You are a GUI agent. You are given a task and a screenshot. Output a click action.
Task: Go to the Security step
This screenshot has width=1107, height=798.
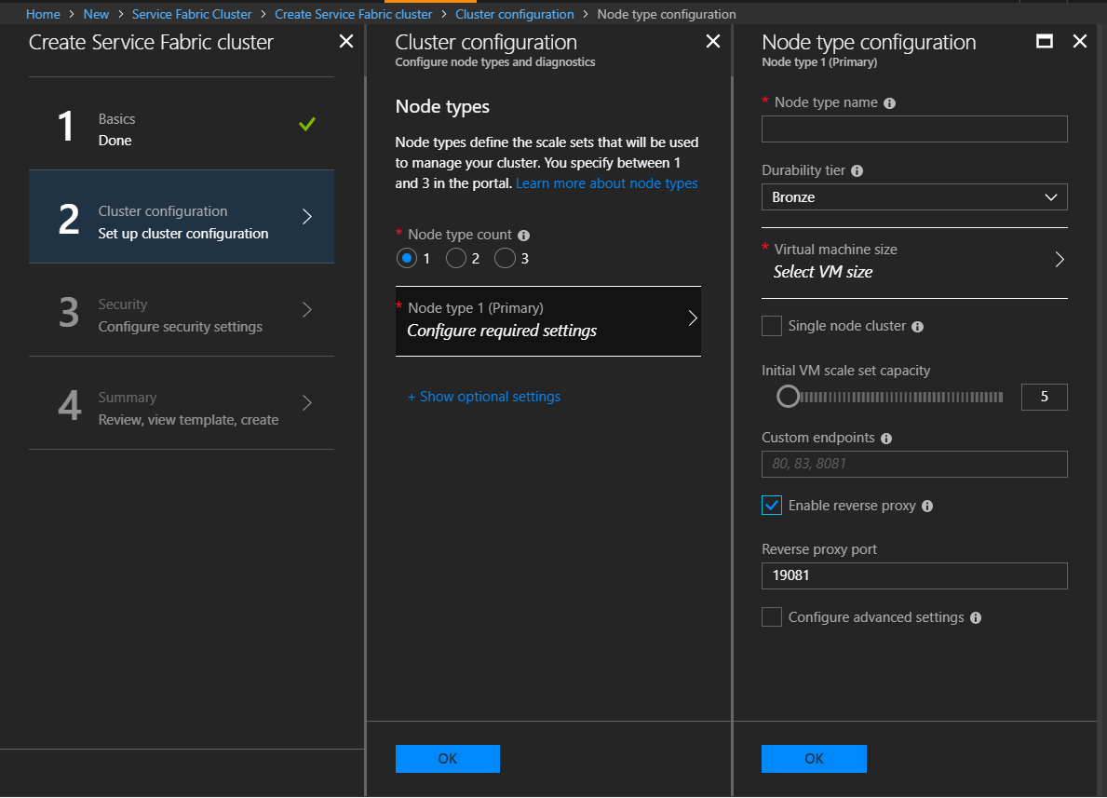tap(182, 315)
